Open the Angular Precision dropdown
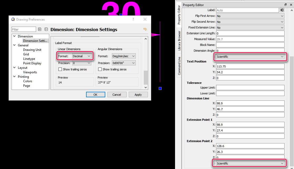This screenshot has height=169, width=294. click(x=124, y=63)
